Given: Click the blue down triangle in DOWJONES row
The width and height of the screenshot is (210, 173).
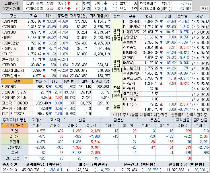Looking at the screenshot, I should tap(161, 53).
